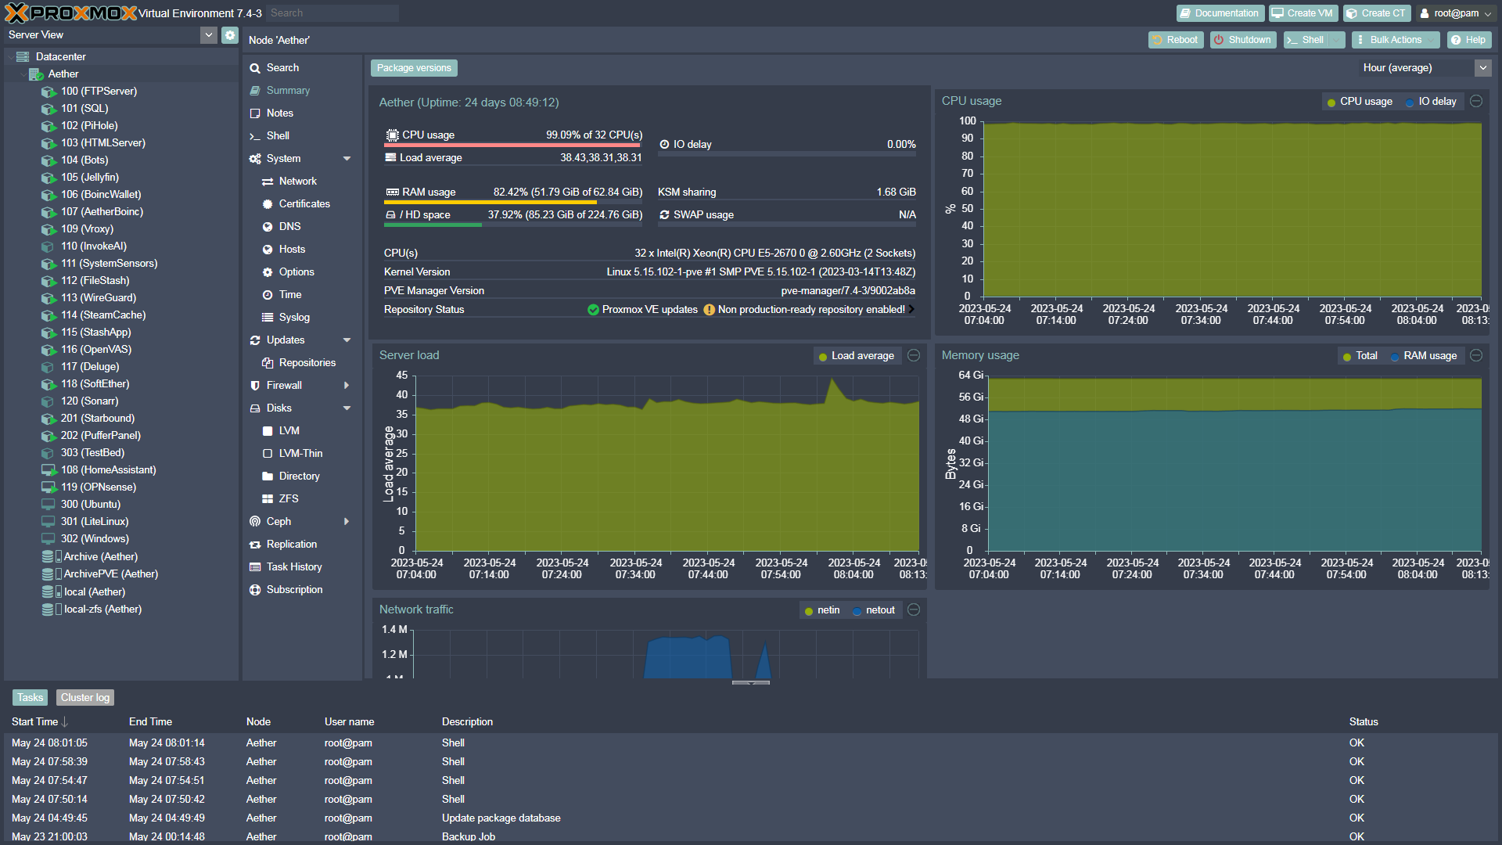Toggle IO delay series in CPU chart
The image size is (1502, 845).
(x=1431, y=102)
